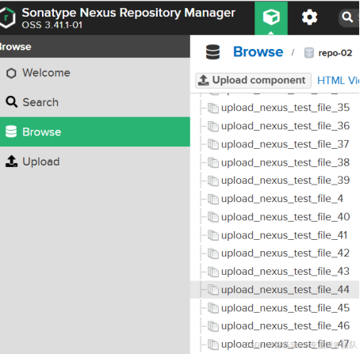Click the header search magnifier field
The width and height of the screenshot is (360, 354).
point(349,17)
